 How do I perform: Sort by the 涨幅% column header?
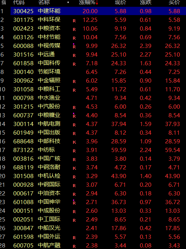pos(87,2)
